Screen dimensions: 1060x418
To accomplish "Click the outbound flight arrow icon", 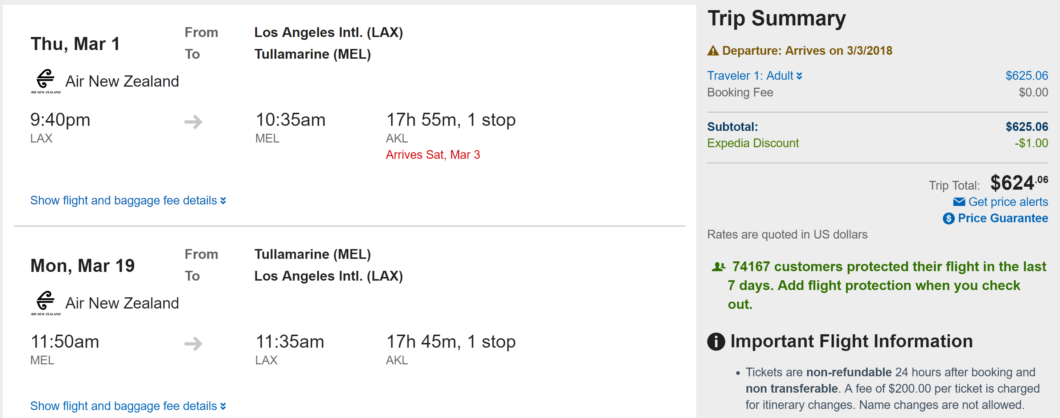I will pyautogui.click(x=193, y=122).
